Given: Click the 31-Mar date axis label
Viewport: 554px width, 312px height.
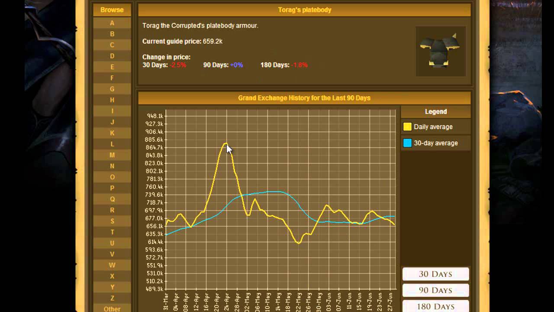Looking at the screenshot, I should coord(166,302).
